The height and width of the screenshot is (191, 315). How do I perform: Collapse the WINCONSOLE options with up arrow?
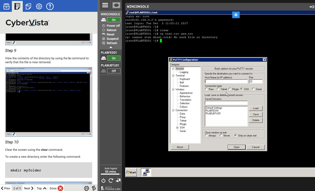(x=111, y=47)
